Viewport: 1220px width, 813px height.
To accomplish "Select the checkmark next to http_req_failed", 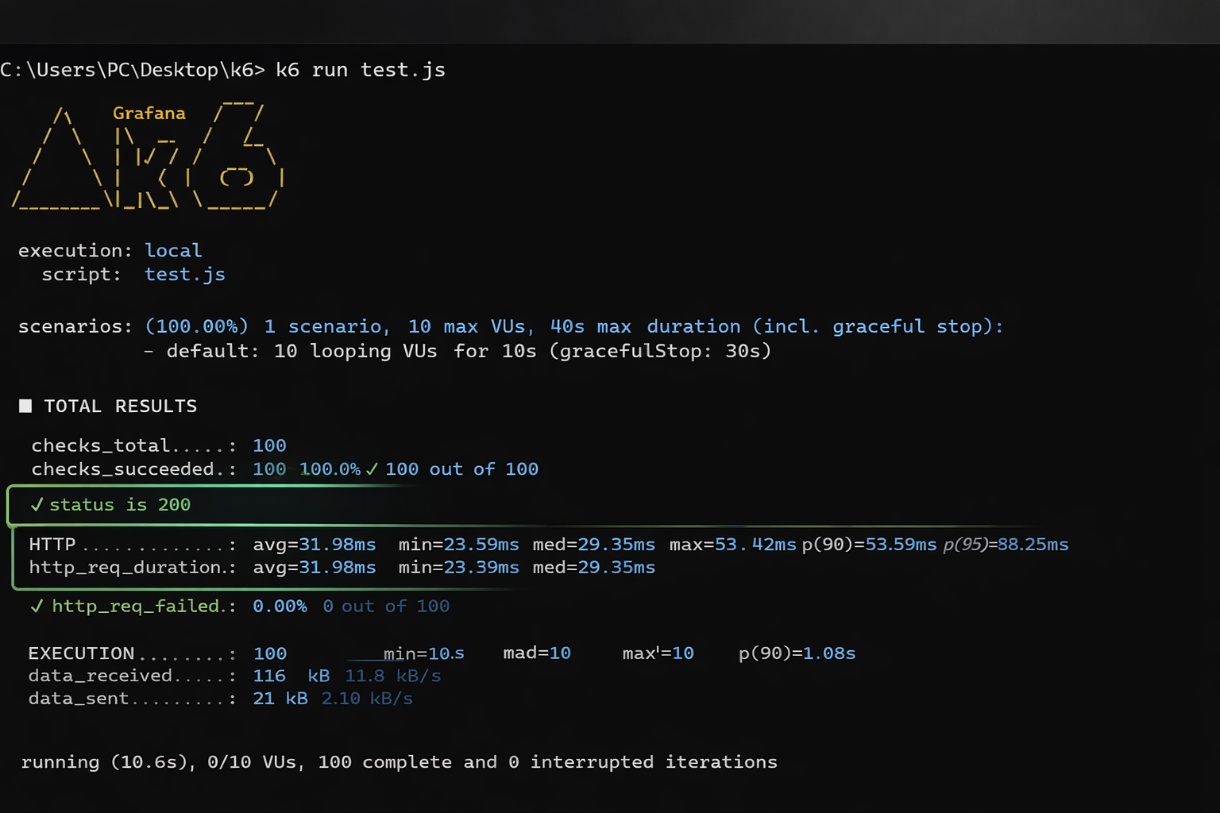I will (37, 606).
